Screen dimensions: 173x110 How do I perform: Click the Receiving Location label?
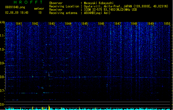64,6
